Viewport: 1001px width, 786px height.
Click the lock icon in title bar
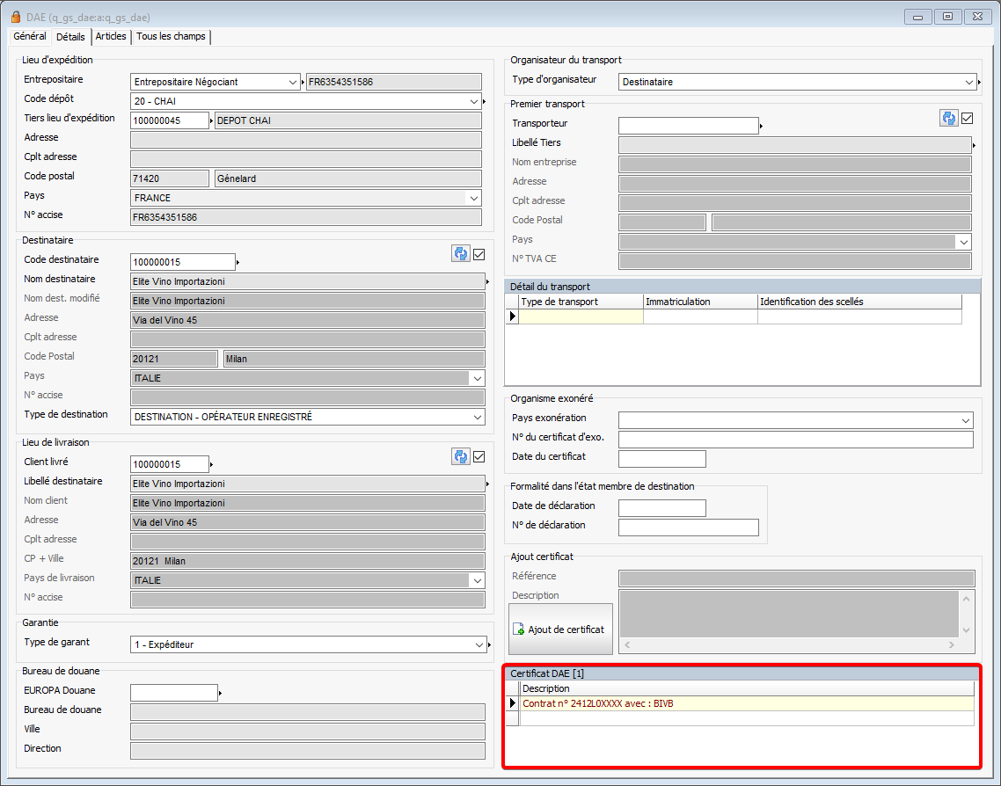coord(15,16)
